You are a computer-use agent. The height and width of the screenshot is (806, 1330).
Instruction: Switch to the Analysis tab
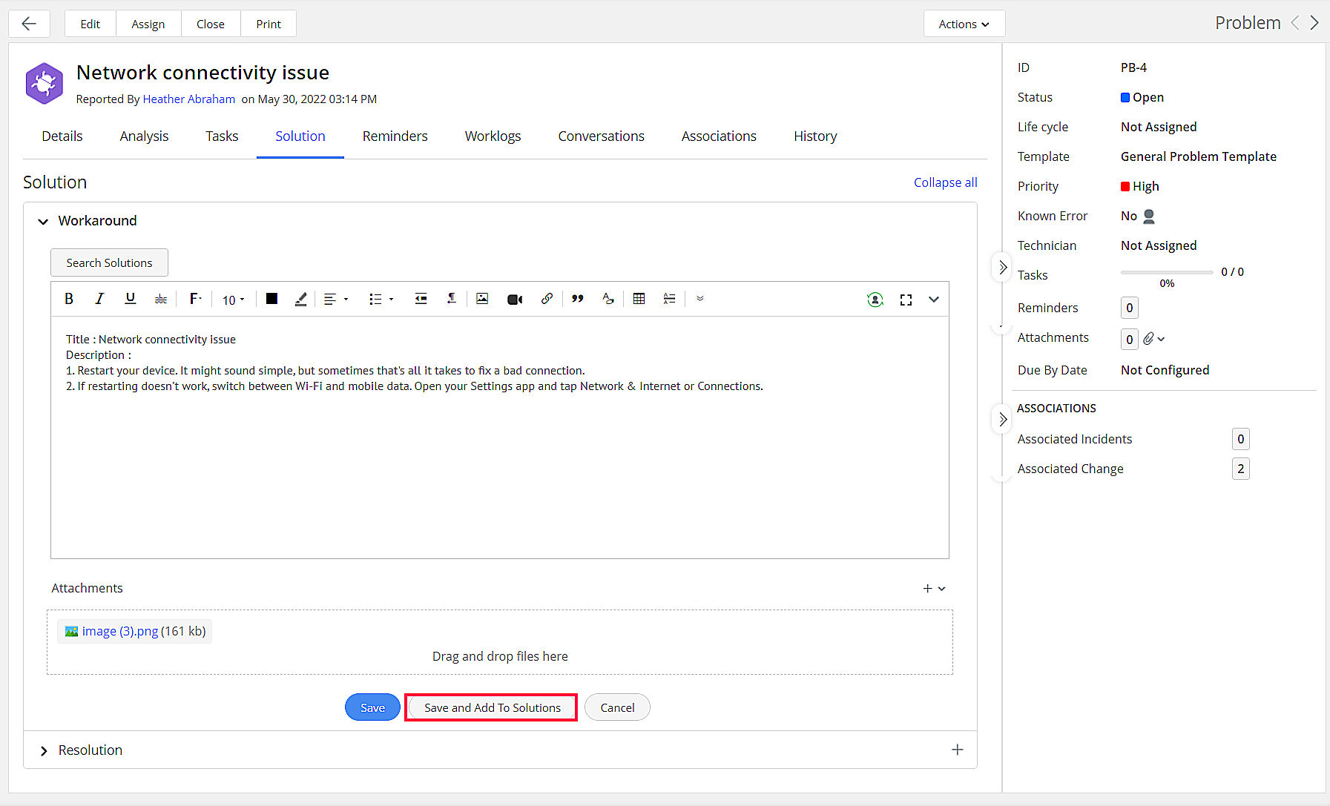point(144,136)
